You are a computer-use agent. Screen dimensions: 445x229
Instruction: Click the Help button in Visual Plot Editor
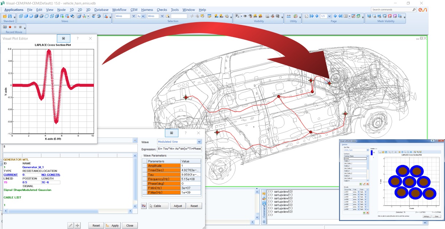pyautogui.click(x=77, y=38)
